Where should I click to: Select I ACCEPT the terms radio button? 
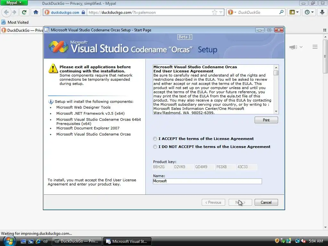(155, 139)
